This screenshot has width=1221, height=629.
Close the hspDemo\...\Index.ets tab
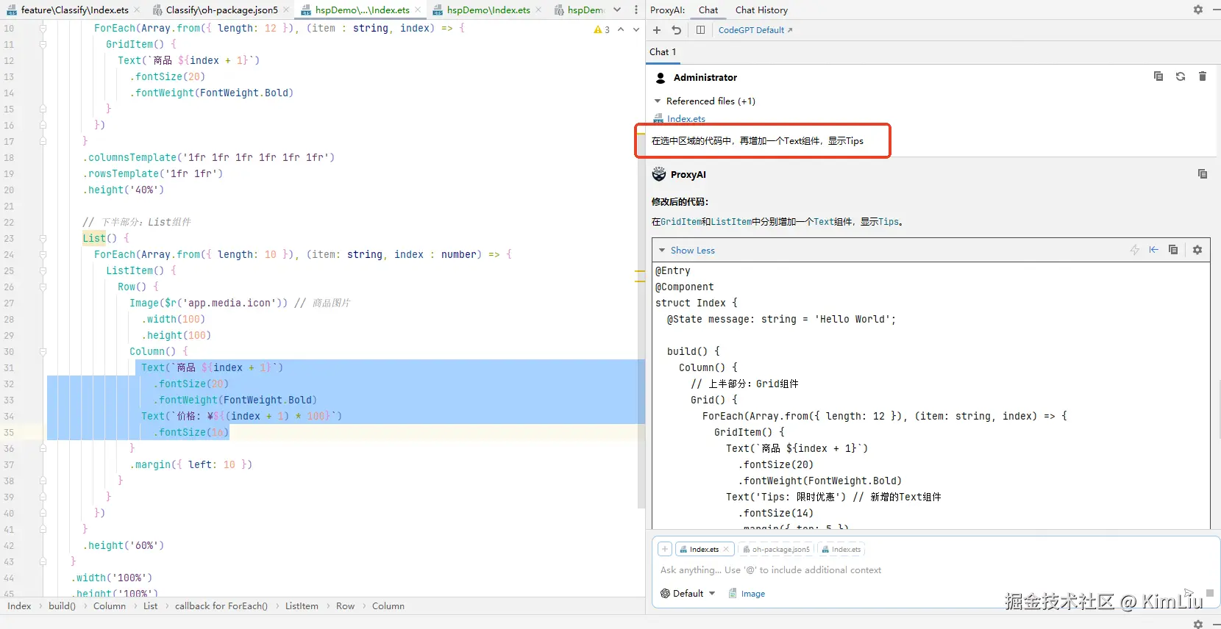pos(418,10)
